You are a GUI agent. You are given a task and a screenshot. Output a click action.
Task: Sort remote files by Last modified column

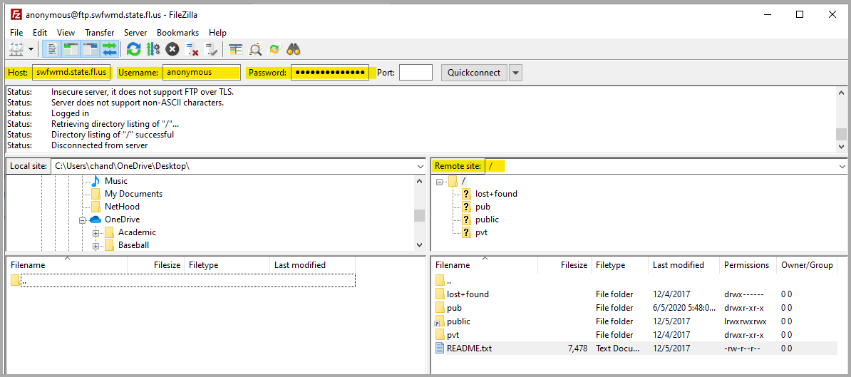pos(678,265)
